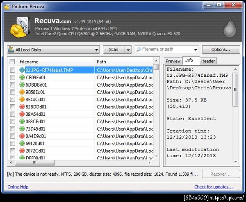246x202 pixels.
Task: Click Check for updates link
Action: click(x=214, y=187)
